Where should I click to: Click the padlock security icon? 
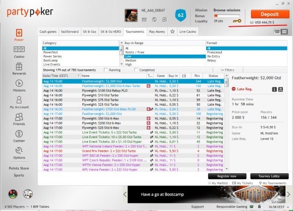pos(259,206)
